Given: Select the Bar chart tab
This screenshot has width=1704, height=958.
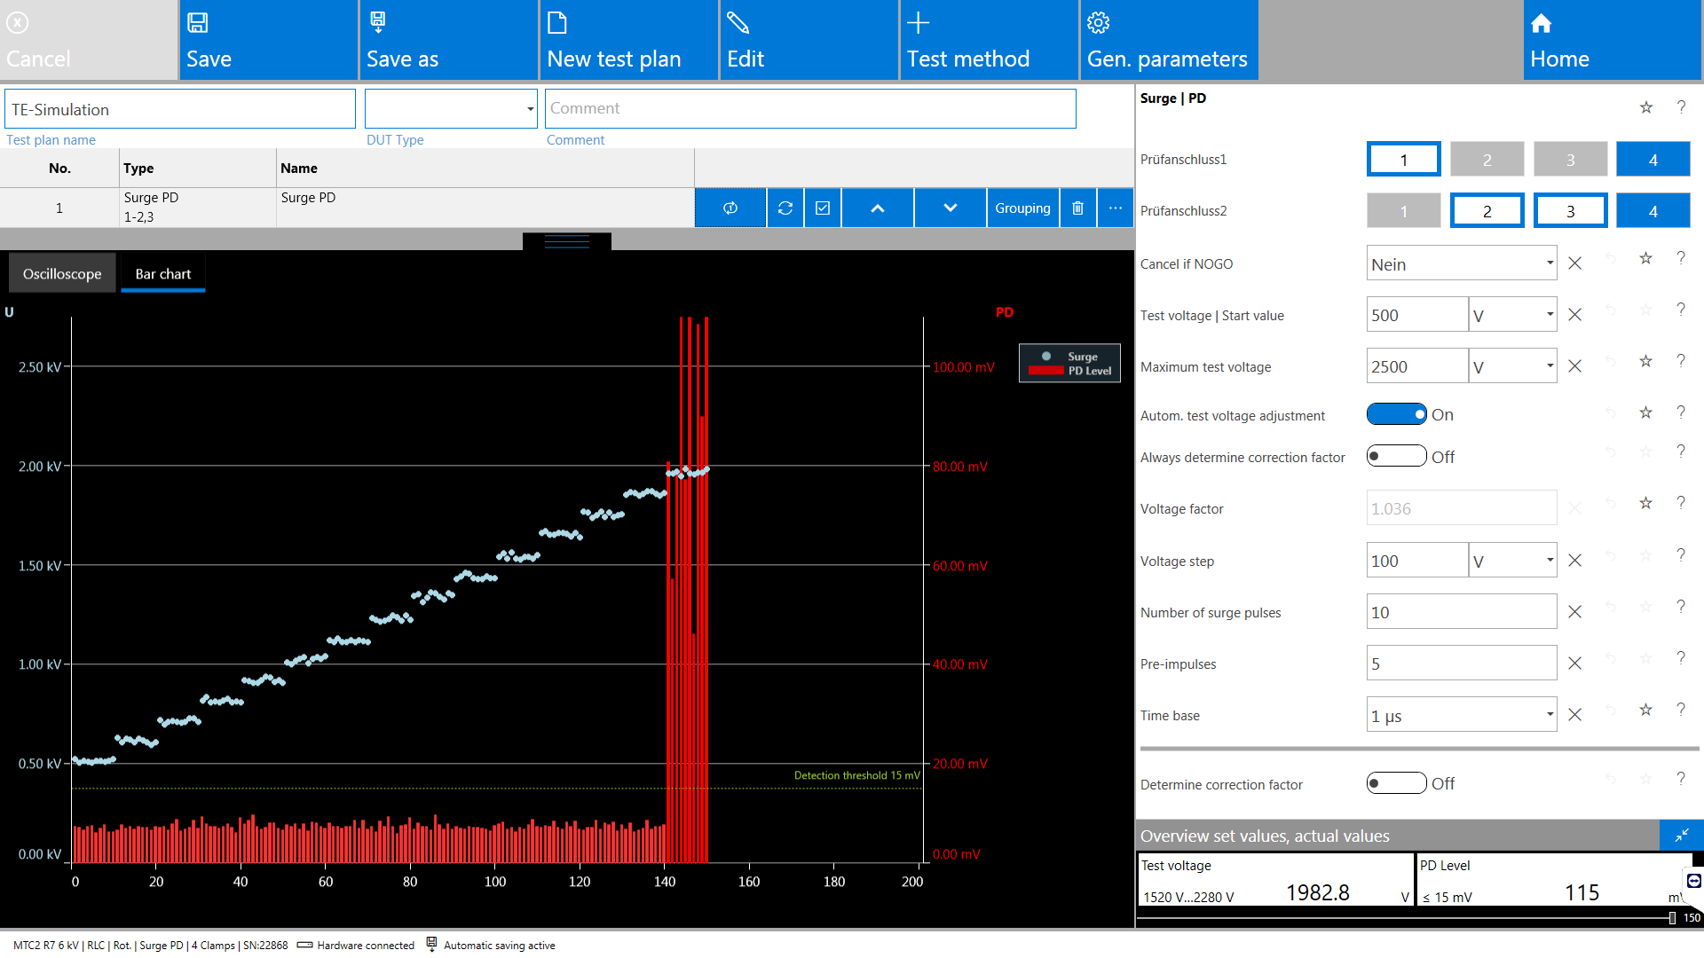Looking at the screenshot, I should (163, 274).
